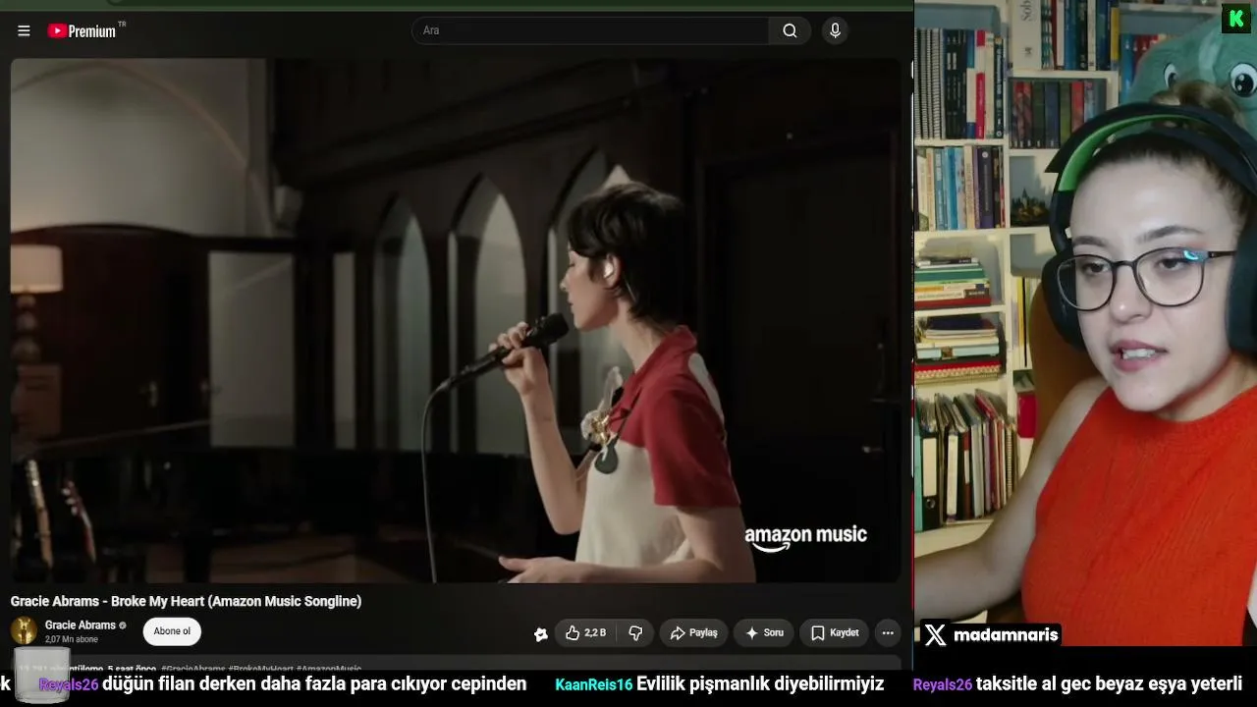Click the KaanReis16 chat username

(593, 684)
